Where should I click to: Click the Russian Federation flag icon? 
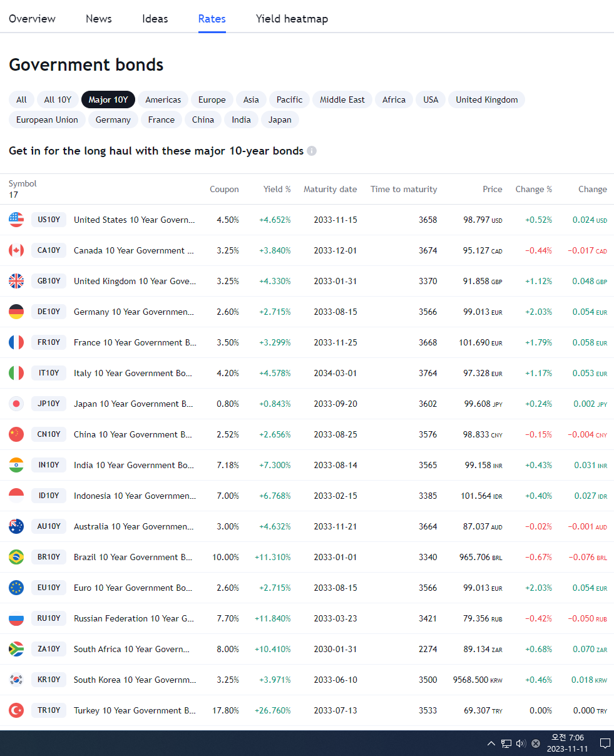pyautogui.click(x=16, y=618)
